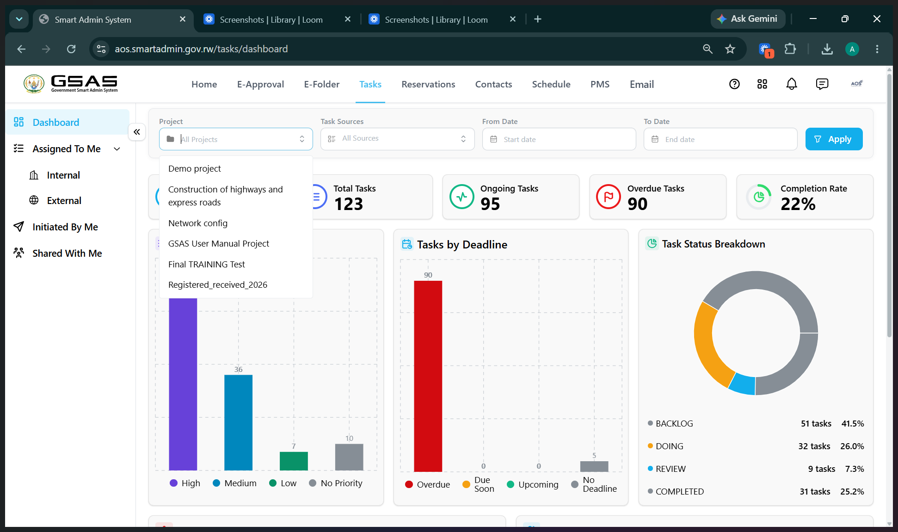Open a new browser tab
Image resolution: width=898 pixels, height=532 pixels.
538,19
